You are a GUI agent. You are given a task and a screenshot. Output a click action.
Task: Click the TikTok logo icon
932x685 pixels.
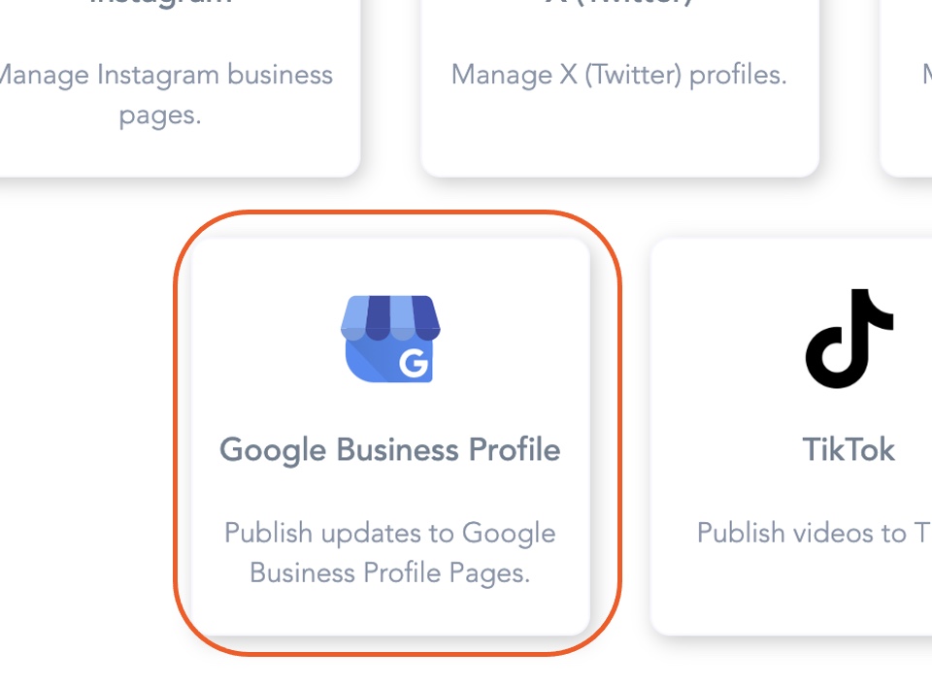849,339
